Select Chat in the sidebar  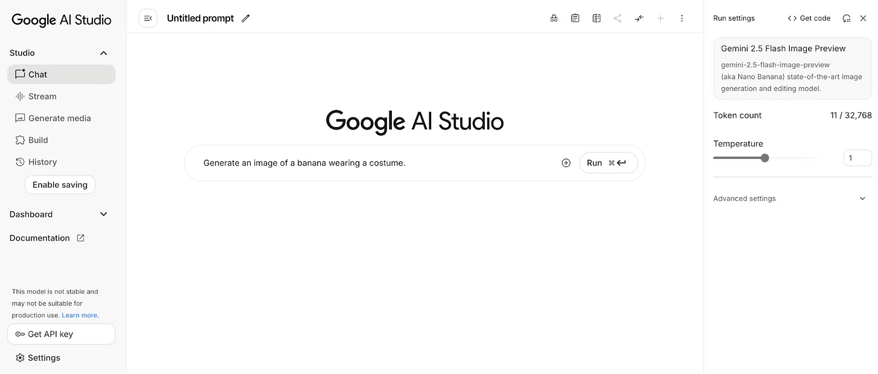pyautogui.click(x=61, y=75)
